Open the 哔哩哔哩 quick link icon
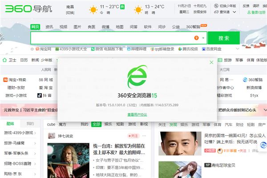The width and height of the screenshot is (267, 178). coord(129,49)
